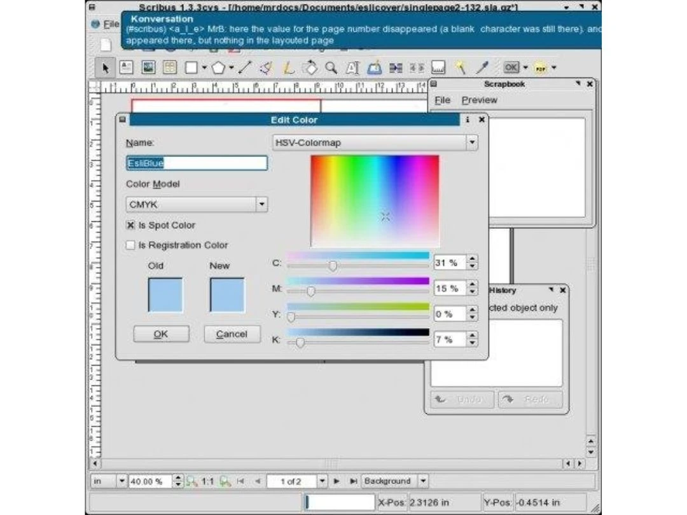Click the color Name input field

coord(197,163)
